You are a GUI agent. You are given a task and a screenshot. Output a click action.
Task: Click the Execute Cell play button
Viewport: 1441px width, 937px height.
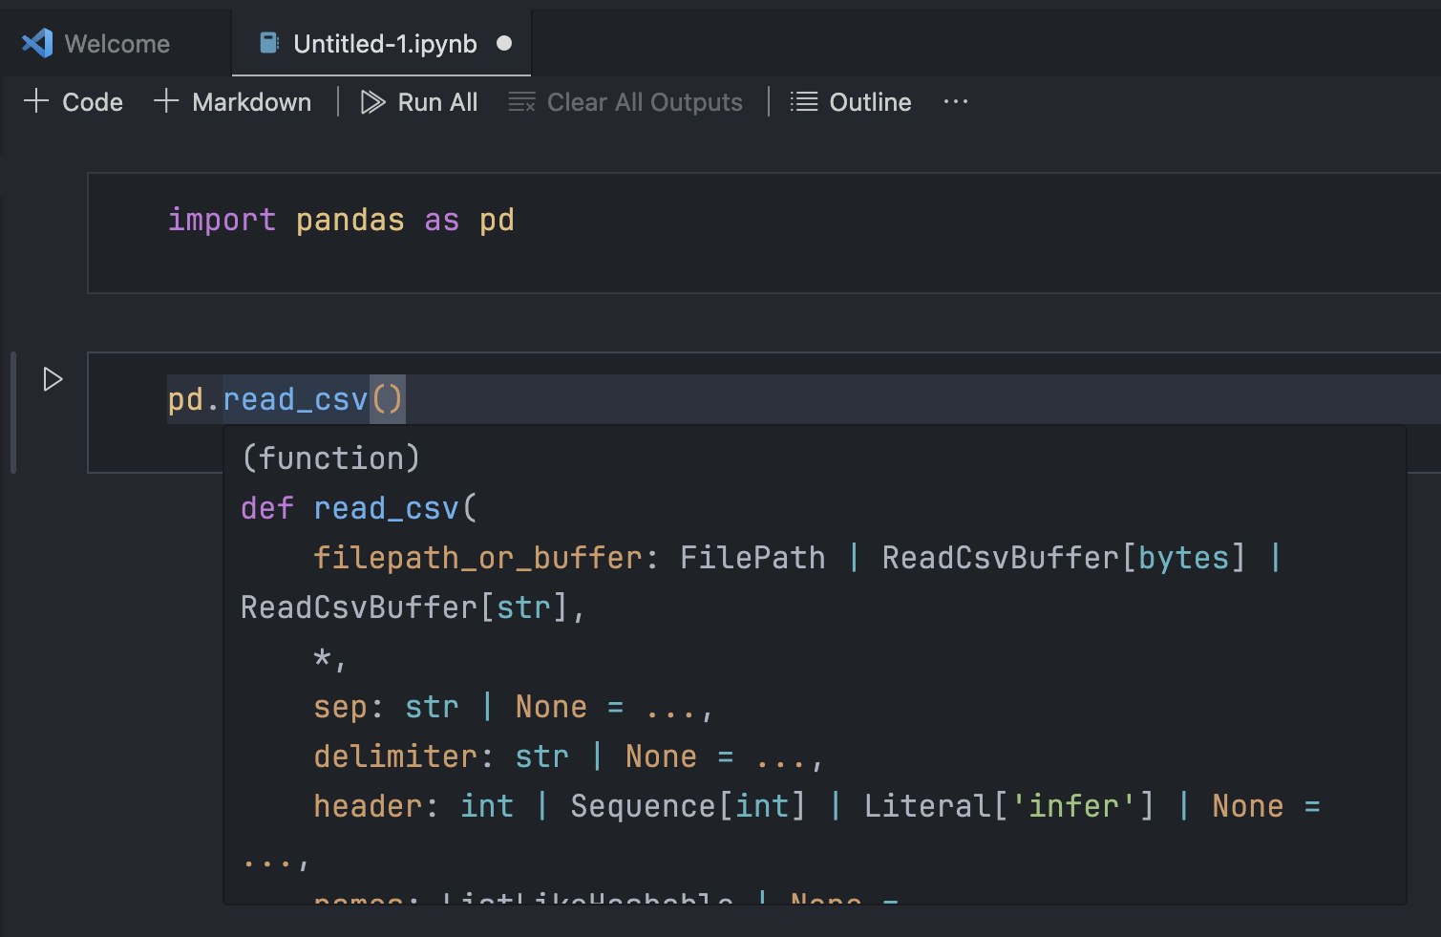tap(53, 379)
